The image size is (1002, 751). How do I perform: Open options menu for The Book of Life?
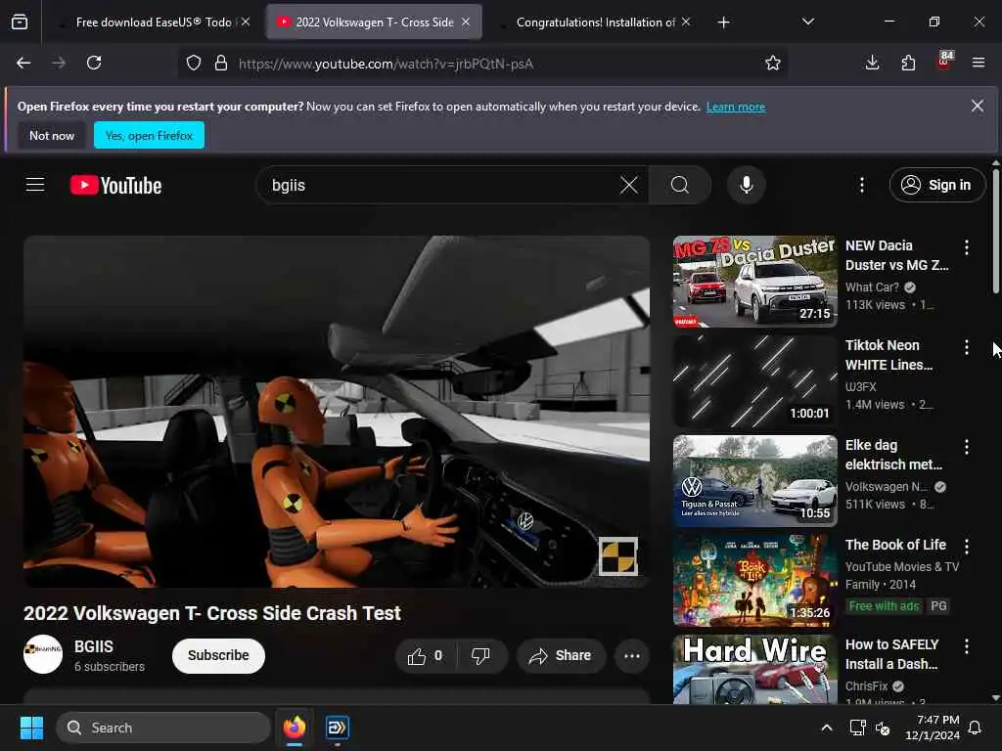coord(967,547)
